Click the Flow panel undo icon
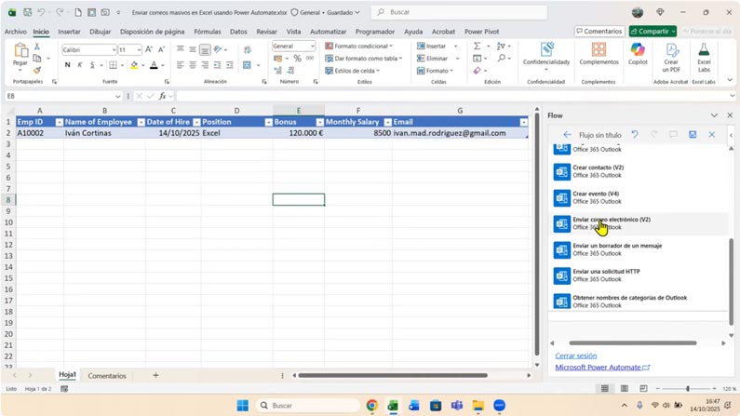The image size is (740, 416). click(635, 134)
